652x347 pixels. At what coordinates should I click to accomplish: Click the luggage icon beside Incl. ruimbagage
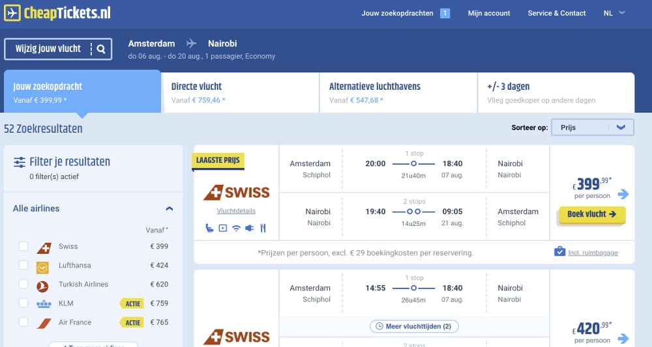pyautogui.click(x=559, y=251)
